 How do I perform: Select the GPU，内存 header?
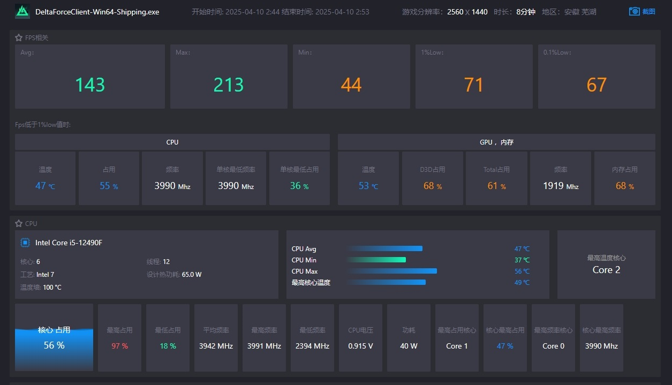pos(496,142)
